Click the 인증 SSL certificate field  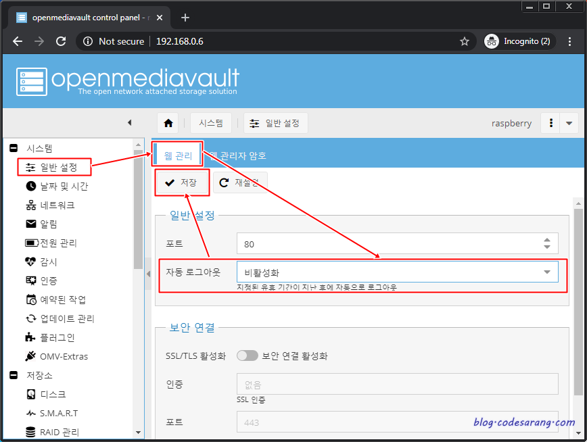point(397,384)
